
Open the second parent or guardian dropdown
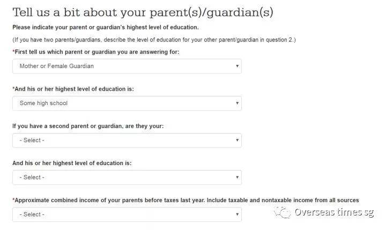click(127, 140)
